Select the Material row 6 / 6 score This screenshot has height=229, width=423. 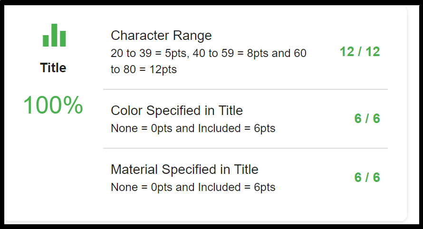point(367,177)
